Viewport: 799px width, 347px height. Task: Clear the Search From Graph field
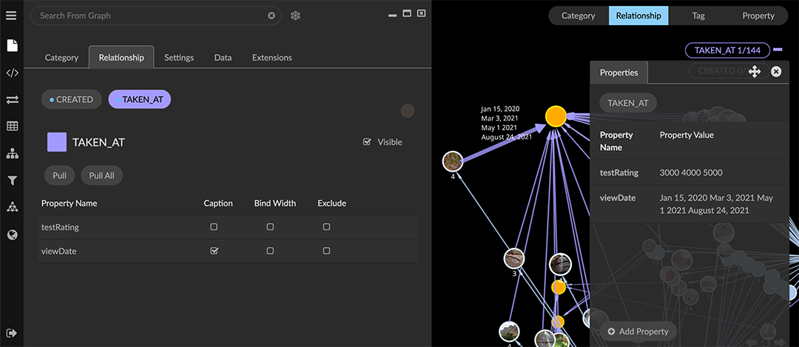(x=272, y=16)
